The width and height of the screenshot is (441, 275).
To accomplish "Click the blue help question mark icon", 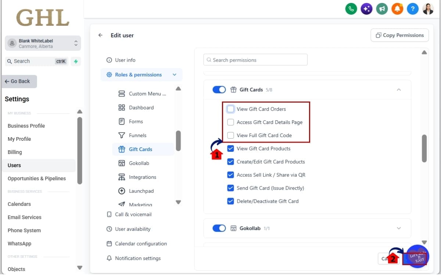I will click(x=413, y=9).
